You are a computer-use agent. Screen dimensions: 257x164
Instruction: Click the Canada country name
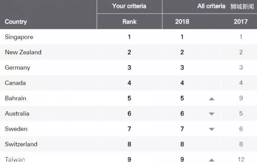pyautogui.click(x=15, y=83)
